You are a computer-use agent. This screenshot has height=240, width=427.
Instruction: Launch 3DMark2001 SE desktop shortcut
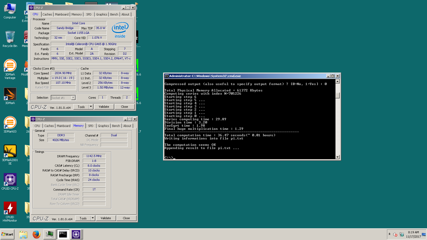pyautogui.click(x=10, y=155)
